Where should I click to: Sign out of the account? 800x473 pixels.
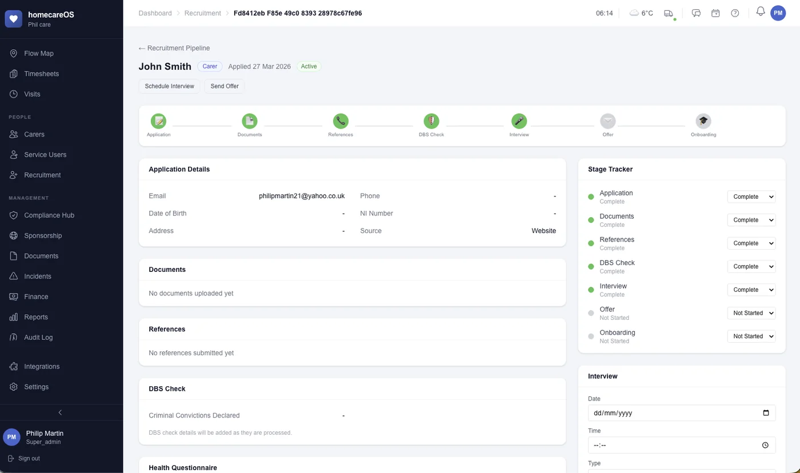point(24,458)
